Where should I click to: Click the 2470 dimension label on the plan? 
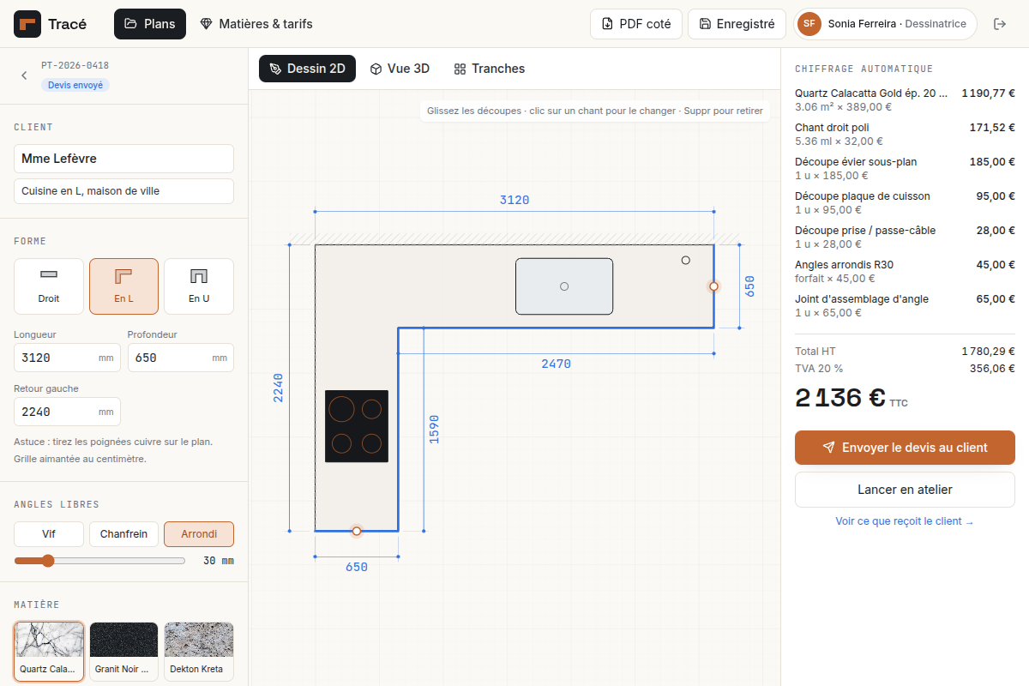[556, 364]
